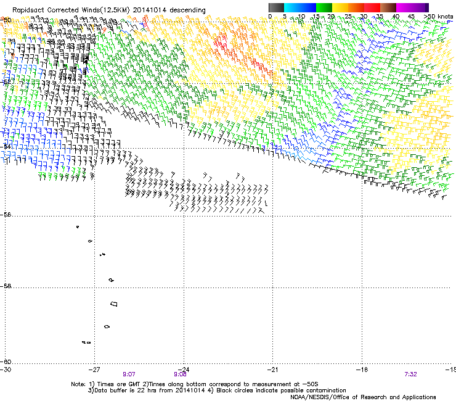
Task: Click the largest island outline below -58 latitude
Action: click(114, 304)
